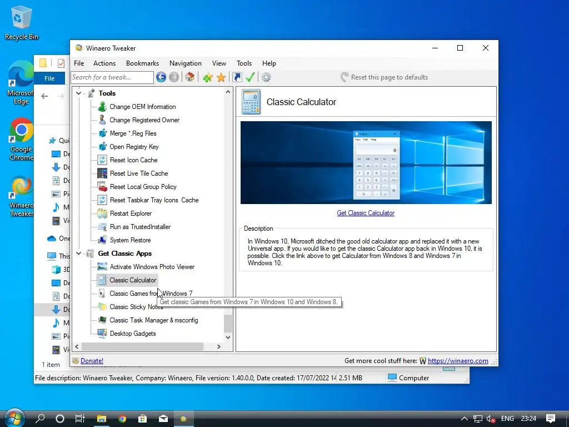569x427 pixels.
Task: Open the File menu in Winaero Tweaker
Action: pyautogui.click(x=79, y=63)
